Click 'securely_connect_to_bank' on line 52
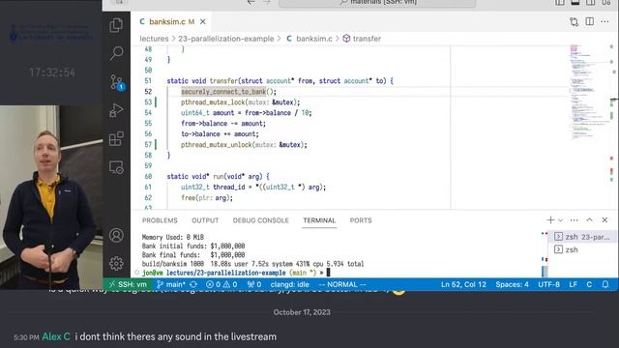The image size is (619, 348). point(223,92)
